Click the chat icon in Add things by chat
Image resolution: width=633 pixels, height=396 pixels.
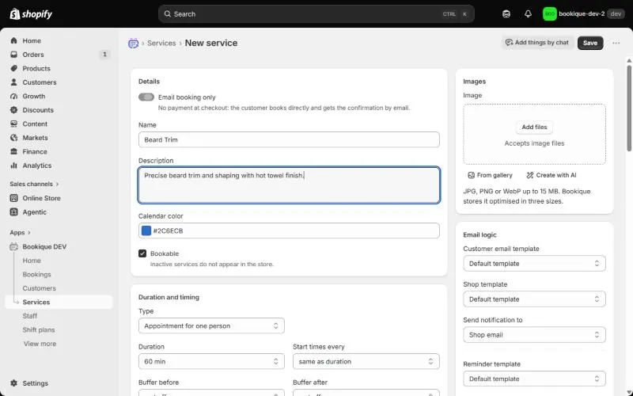tap(509, 43)
